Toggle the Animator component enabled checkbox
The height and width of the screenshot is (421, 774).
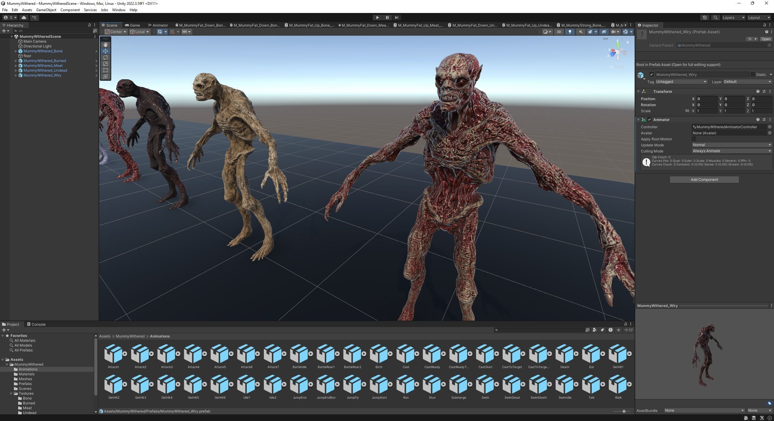tap(649, 120)
